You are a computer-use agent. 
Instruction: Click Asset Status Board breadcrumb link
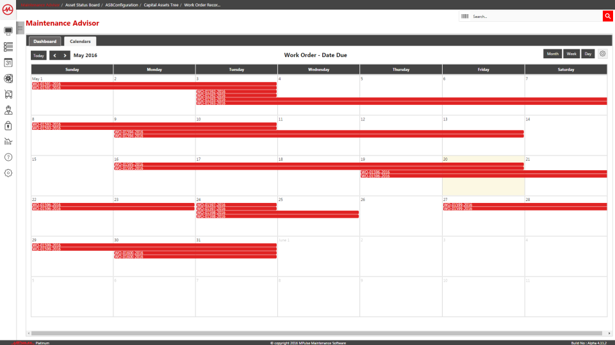[x=82, y=4]
